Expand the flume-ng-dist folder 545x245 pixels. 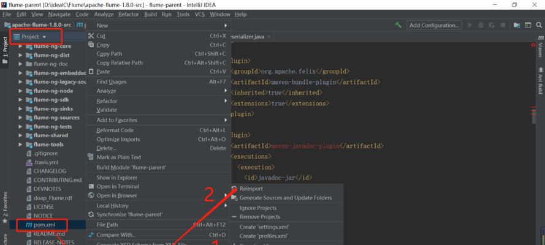coord(20,55)
